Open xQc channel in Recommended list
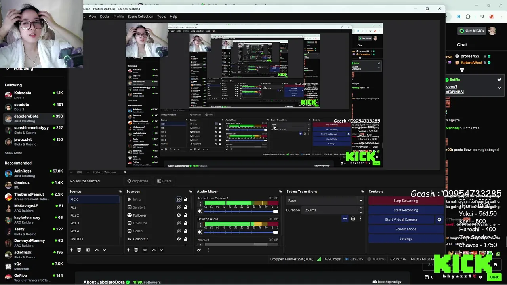The image size is (507, 285). [34, 266]
